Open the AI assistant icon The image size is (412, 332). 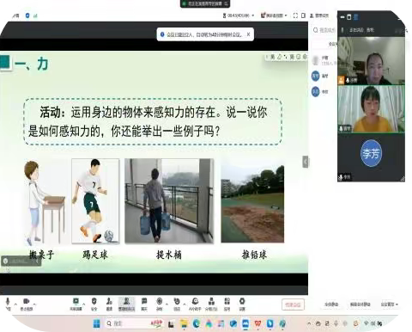196,301
